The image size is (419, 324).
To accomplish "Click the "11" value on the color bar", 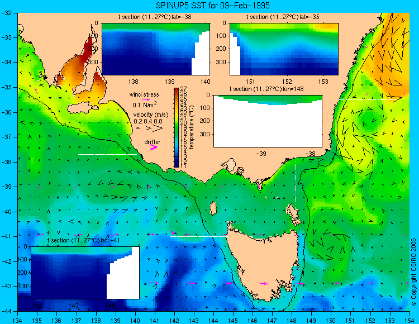I will 184,166.
